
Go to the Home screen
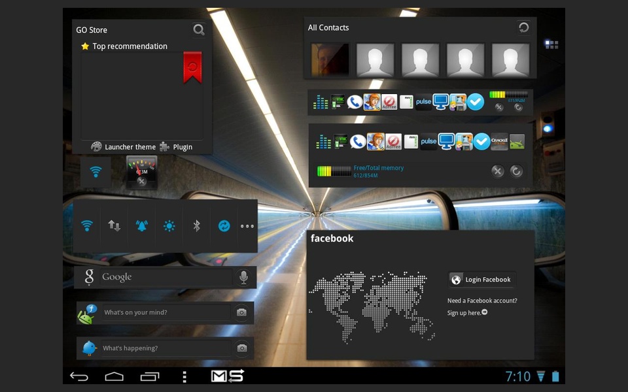114,376
